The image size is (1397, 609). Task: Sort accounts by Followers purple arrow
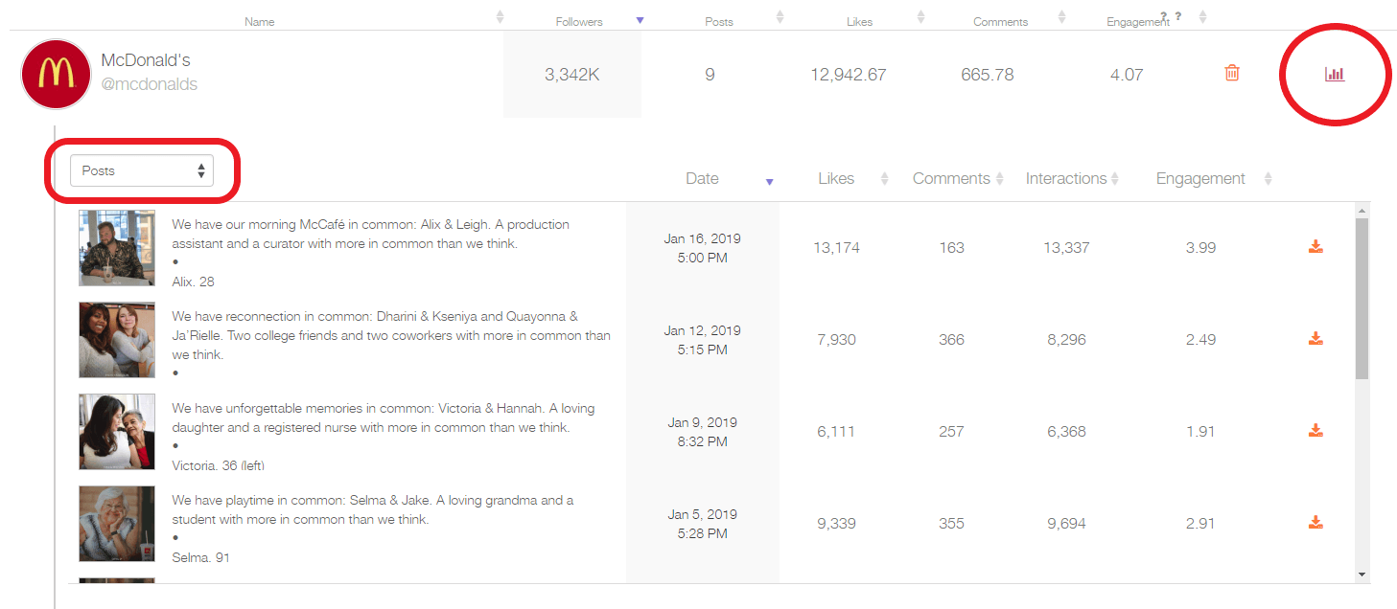tap(640, 20)
